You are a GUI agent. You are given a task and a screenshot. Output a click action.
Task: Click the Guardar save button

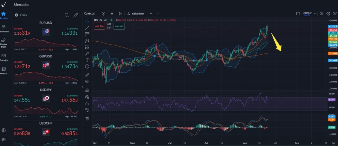[307, 14]
